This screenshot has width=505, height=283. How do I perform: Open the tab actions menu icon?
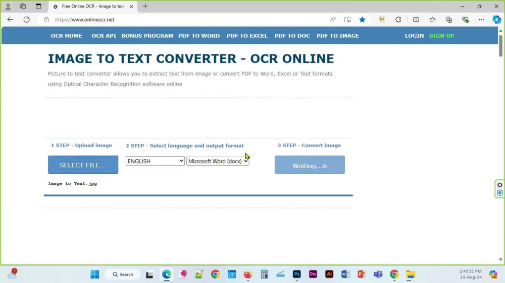(x=38, y=7)
